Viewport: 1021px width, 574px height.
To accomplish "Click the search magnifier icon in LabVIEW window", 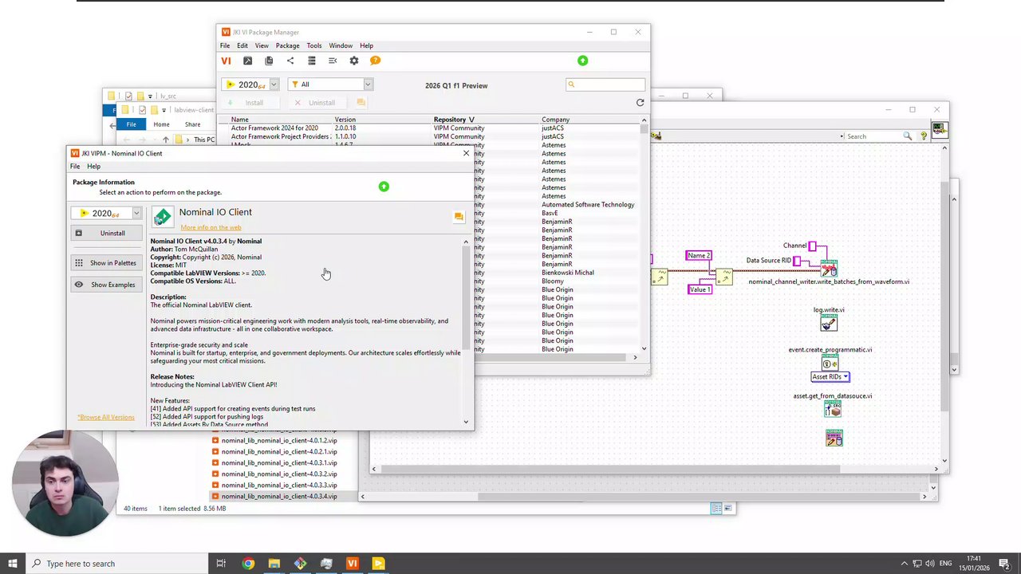I will point(909,136).
